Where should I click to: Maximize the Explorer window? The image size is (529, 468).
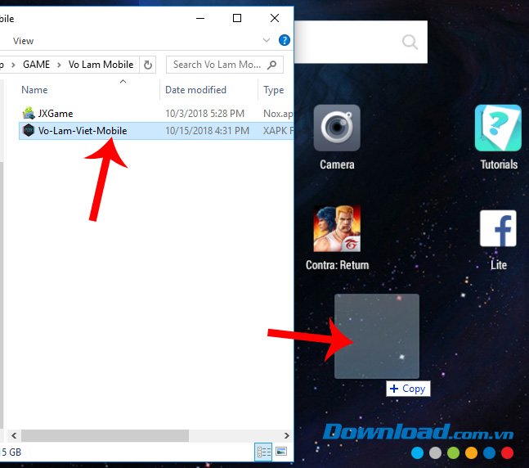[x=237, y=18]
